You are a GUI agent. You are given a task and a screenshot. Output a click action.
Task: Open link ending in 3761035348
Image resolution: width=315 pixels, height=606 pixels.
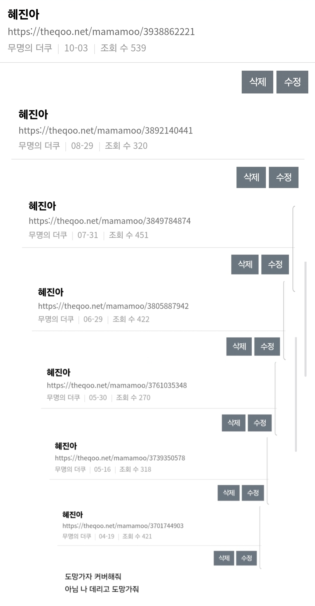click(x=117, y=385)
